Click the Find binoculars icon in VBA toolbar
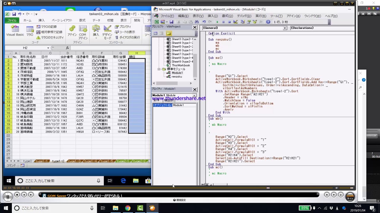Image resolution: width=380 pixels, height=213 pixels. pyautogui.click(x=197, y=22)
